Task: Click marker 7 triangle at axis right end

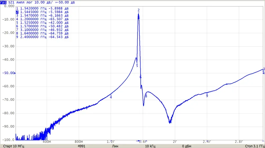Action: [263, 141]
